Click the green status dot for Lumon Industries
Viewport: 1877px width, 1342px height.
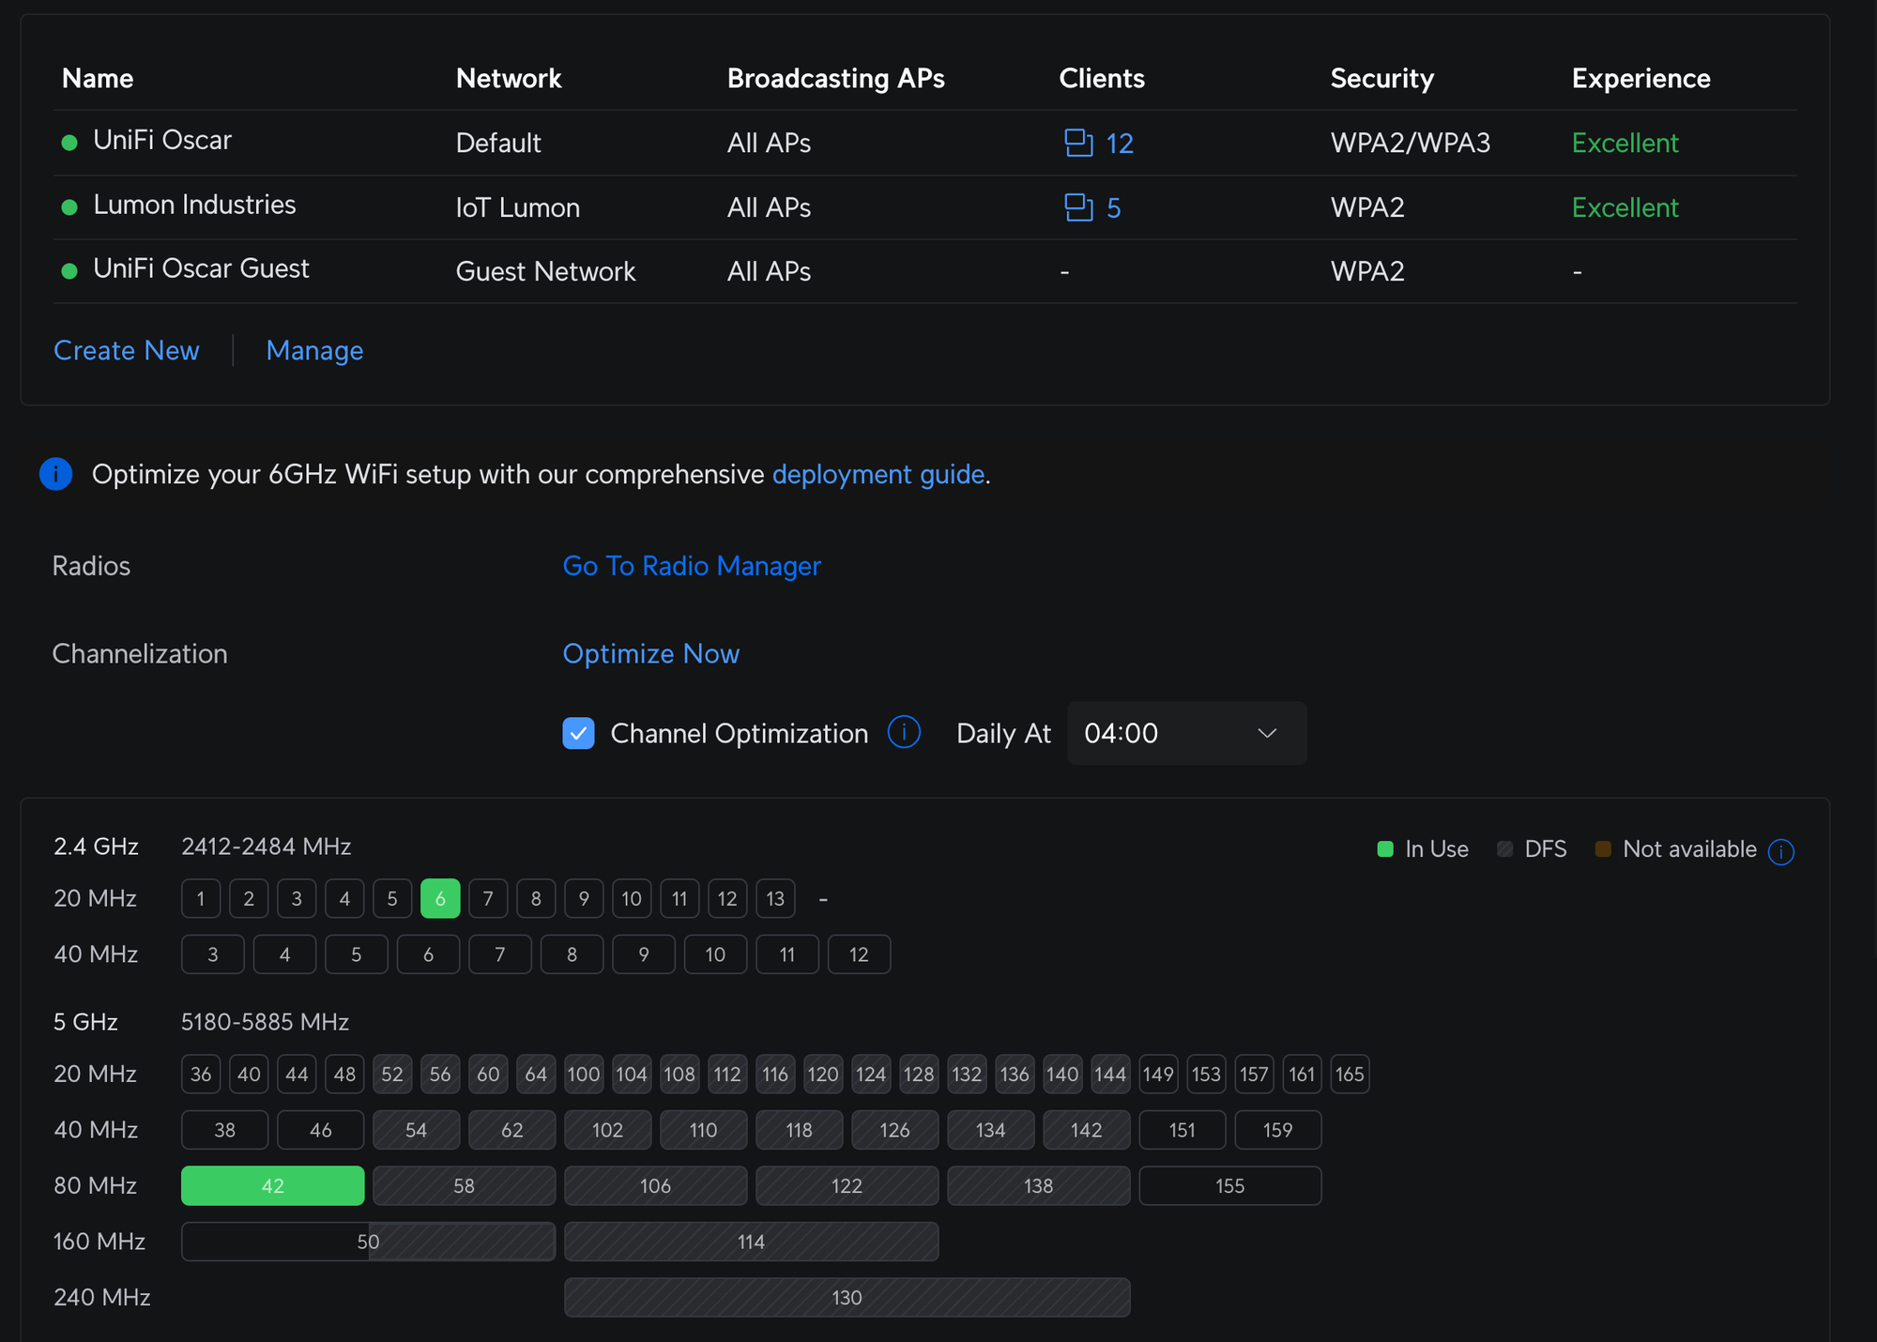pyautogui.click(x=69, y=207)
